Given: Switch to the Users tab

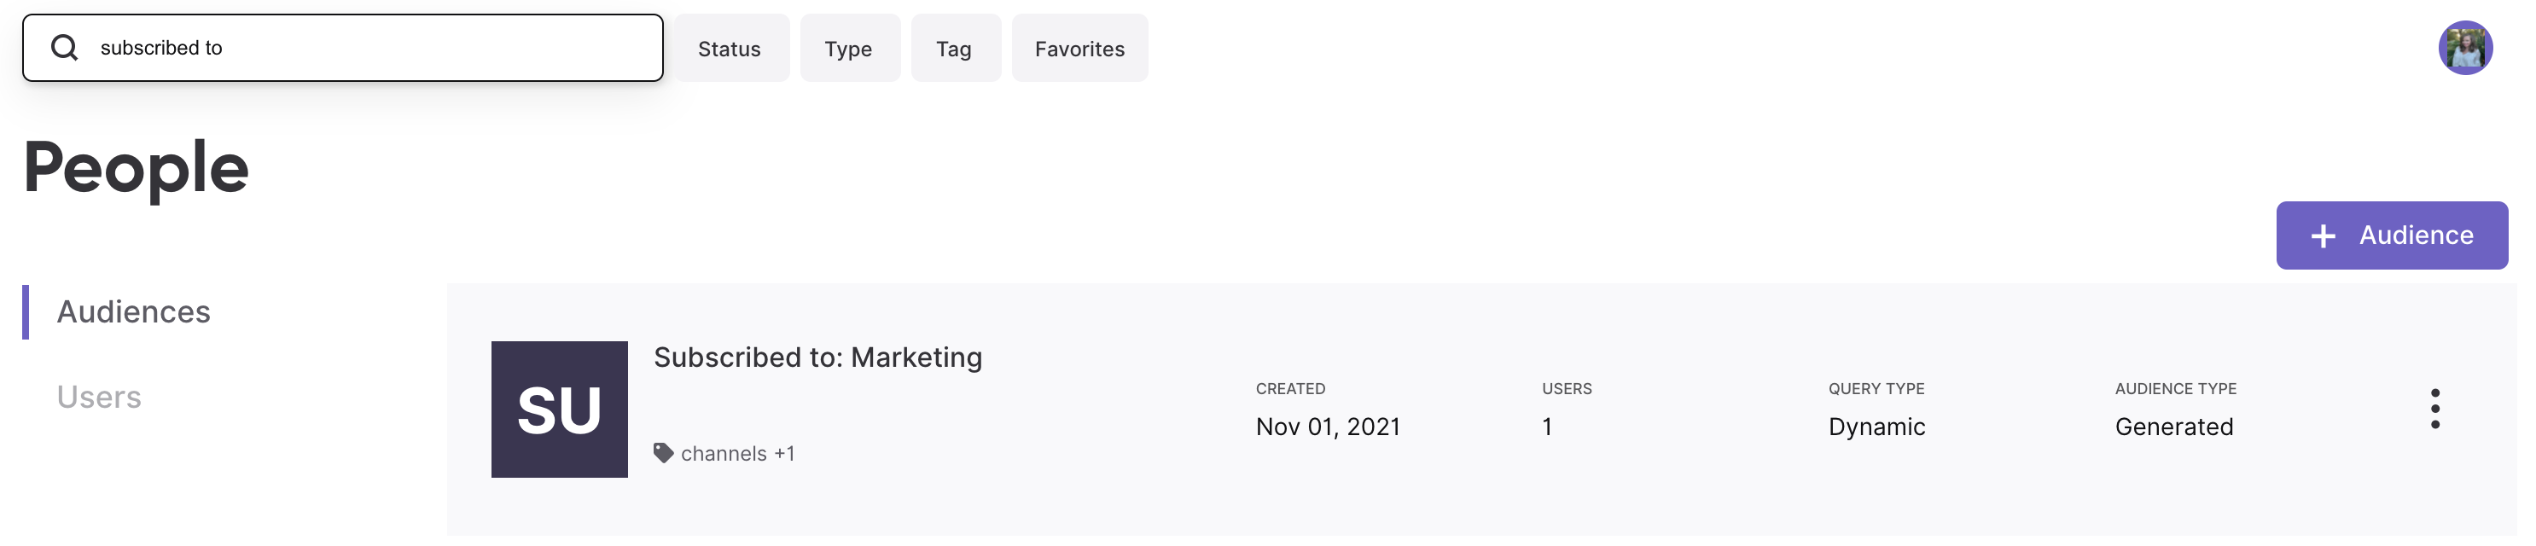Looking at the screenshot, I should (x=98, y=398).
